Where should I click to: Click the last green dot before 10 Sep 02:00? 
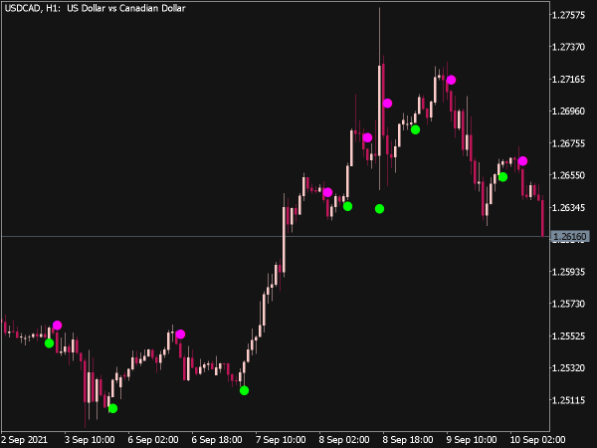point(502,177)
